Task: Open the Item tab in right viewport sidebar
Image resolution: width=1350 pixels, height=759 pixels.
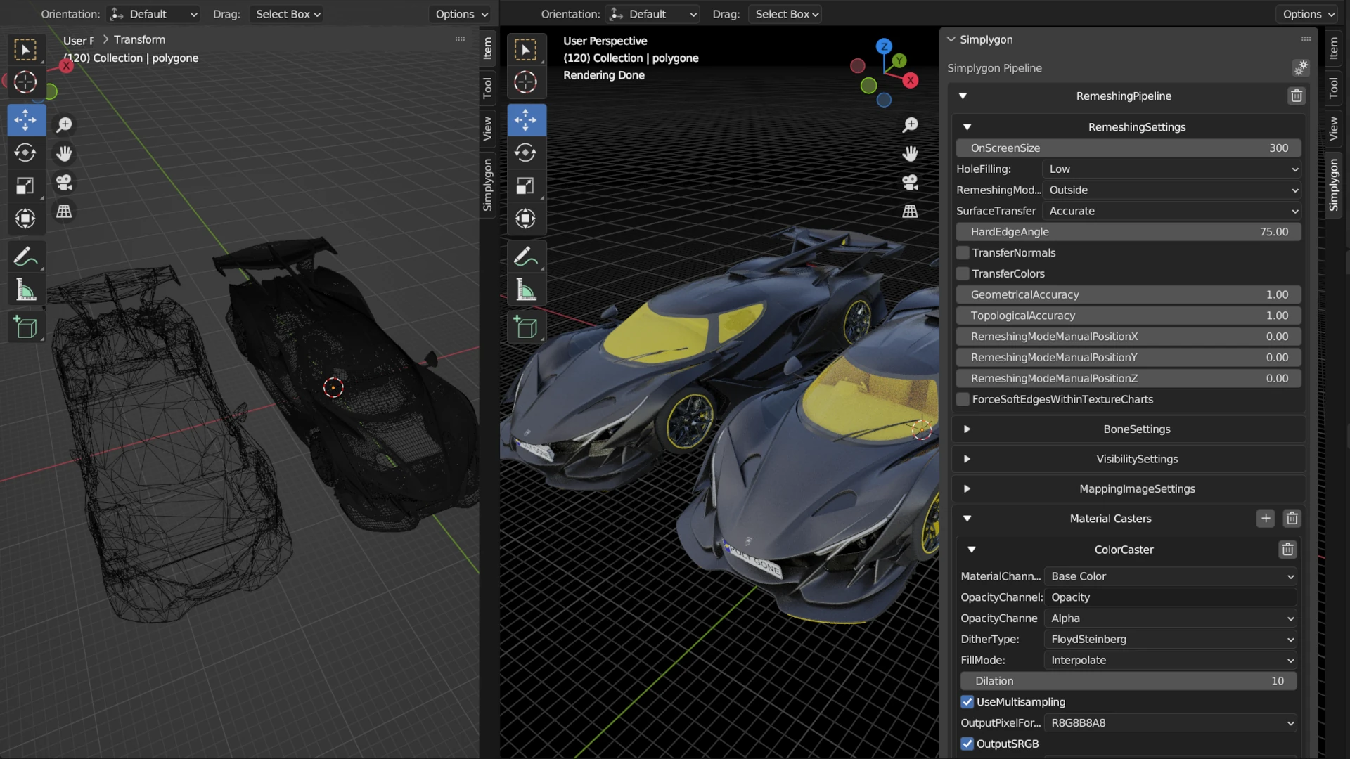Action: click(1334, 48)
